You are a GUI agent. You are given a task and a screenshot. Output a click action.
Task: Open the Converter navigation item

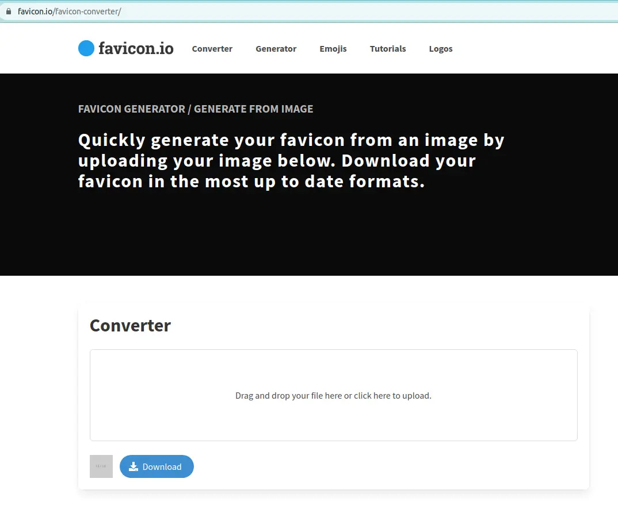tap(212, 49)
